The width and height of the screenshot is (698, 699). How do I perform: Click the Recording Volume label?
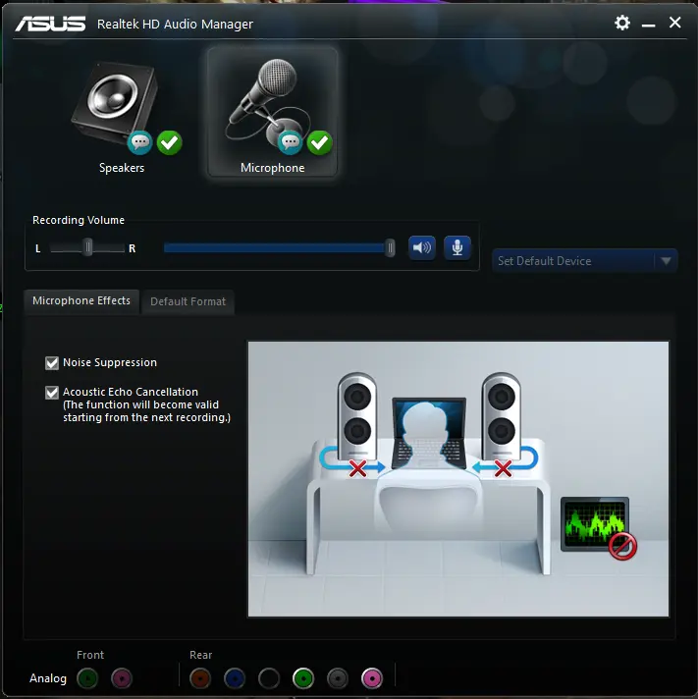pos(79,220)
